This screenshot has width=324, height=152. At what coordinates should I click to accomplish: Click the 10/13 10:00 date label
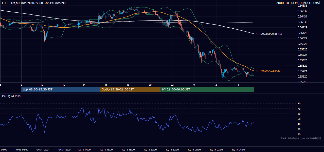tap(42, 150)
